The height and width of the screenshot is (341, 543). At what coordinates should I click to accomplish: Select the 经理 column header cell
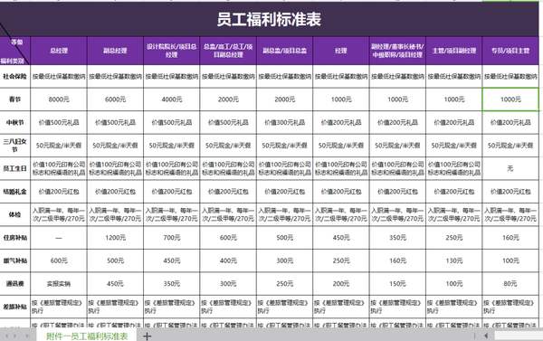click(341, 51)
